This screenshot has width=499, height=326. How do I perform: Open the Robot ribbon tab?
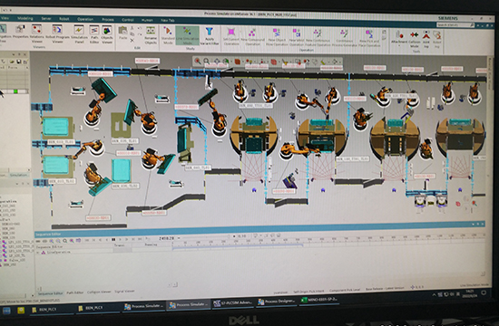pyautogui.click(x=64, y=19)
